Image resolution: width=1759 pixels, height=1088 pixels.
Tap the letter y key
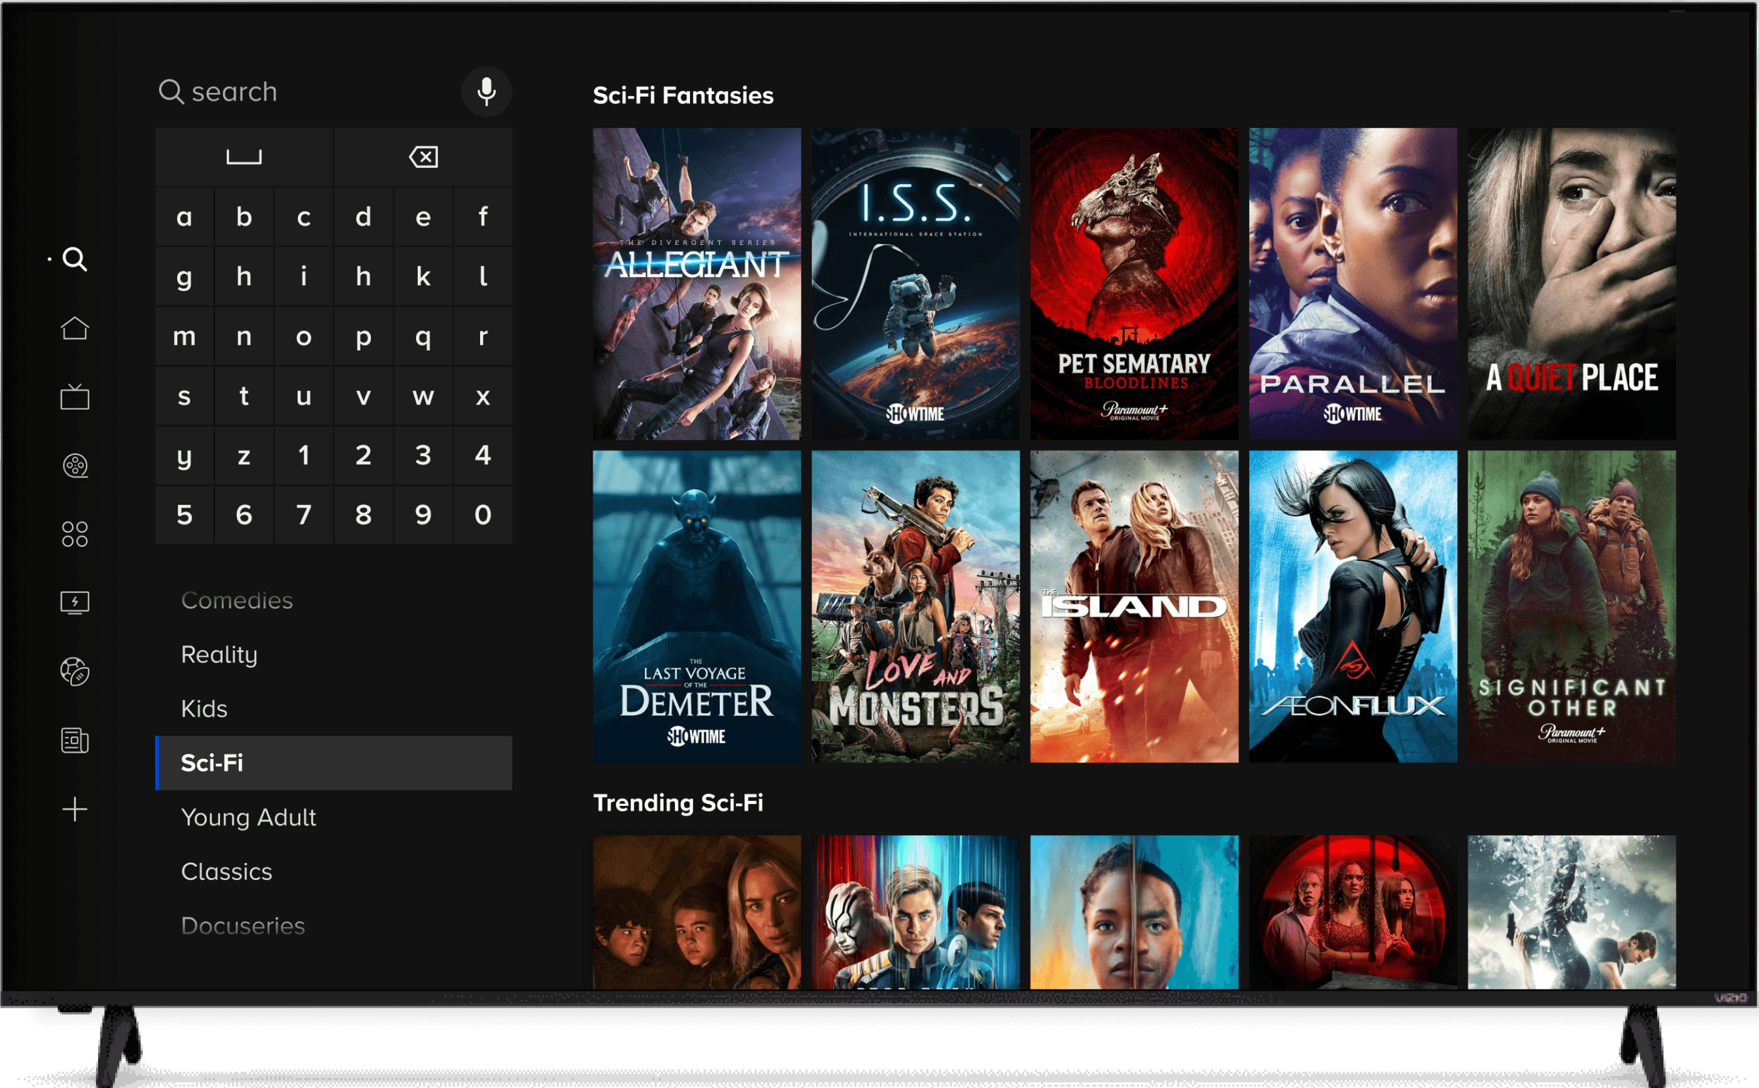pos(184,455)
